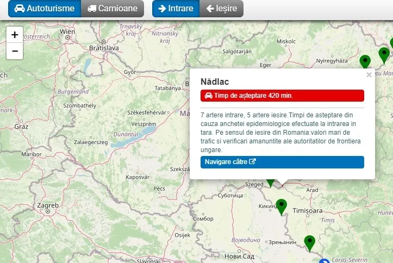Click the green marker beside Szeged
Screen dimensions: 393x263
[271, 183]
